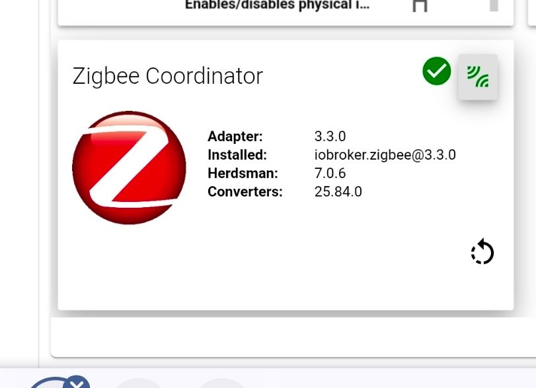
Task: Click the first grey circle in bottom bar
Action: (x=138, y=383)
